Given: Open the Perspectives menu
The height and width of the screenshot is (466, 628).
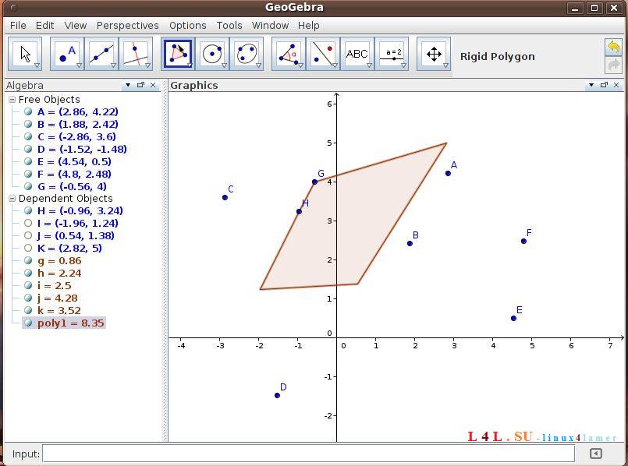Looking at the screenshot, I should 127,25.
